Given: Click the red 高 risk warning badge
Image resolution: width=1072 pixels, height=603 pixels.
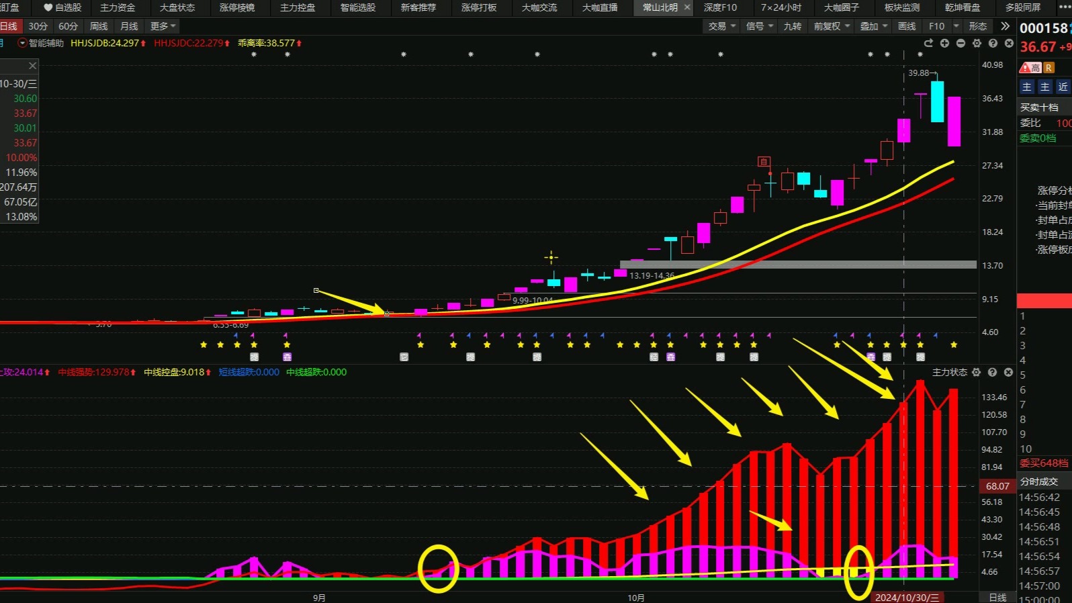Looking at the screenshot, I should tap(1030, 68).
